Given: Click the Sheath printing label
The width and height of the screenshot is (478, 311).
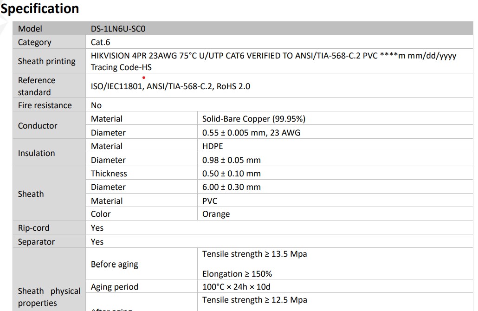Looking at the screenshot, I should point(46,61).
